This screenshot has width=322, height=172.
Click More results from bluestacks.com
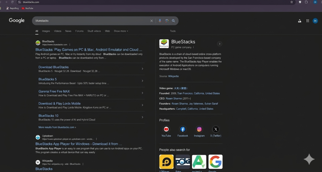[x=57, y=127]
